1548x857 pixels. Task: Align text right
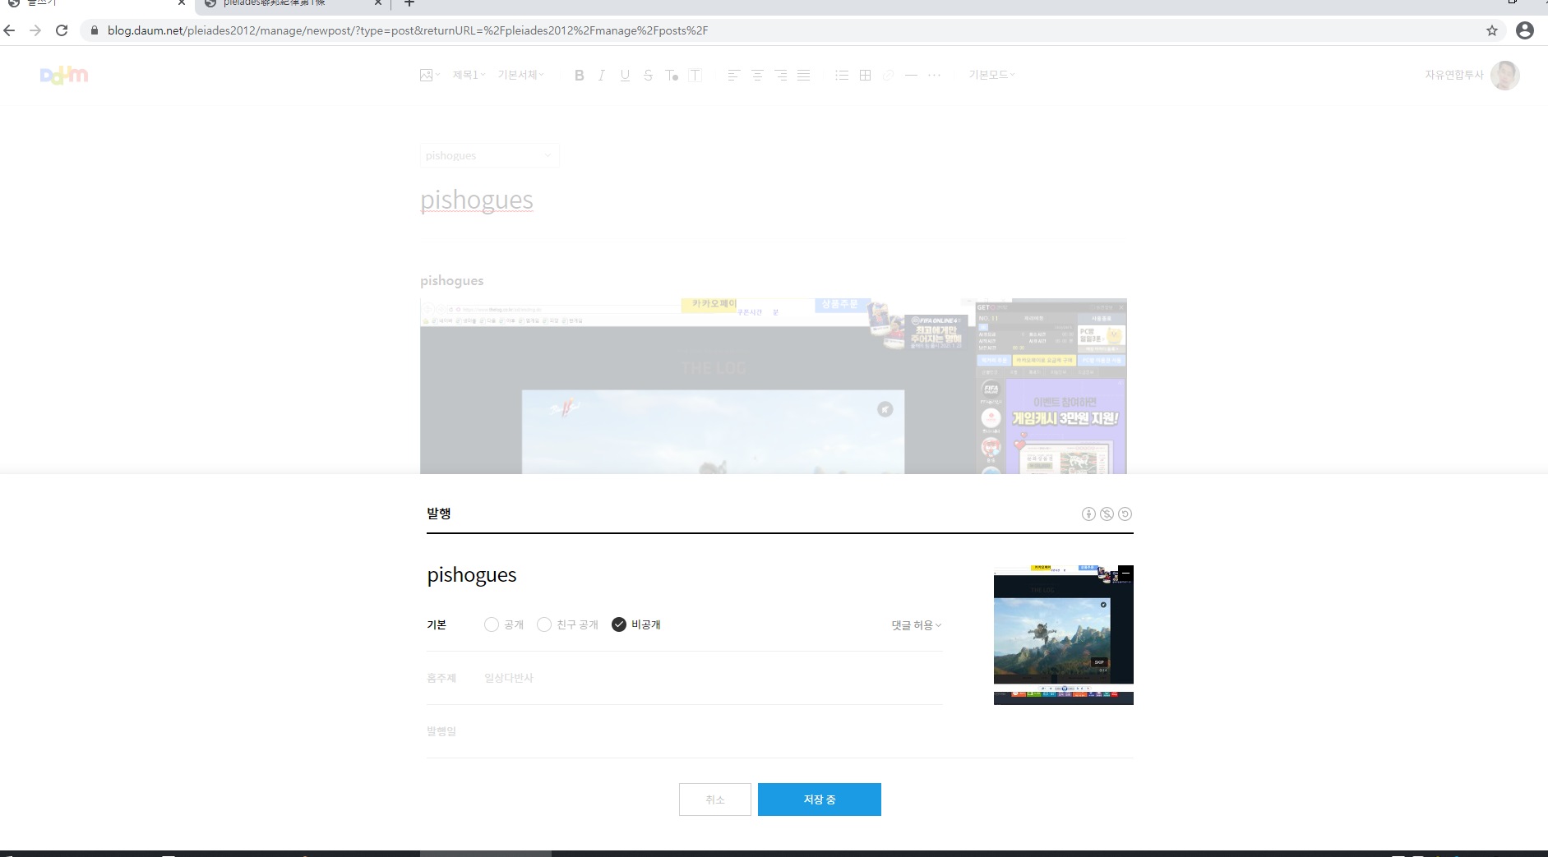[x=780, y=75]
